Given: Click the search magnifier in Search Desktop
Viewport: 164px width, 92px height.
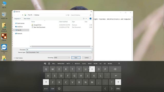Looking at the screenshot, I should [90, 15].
